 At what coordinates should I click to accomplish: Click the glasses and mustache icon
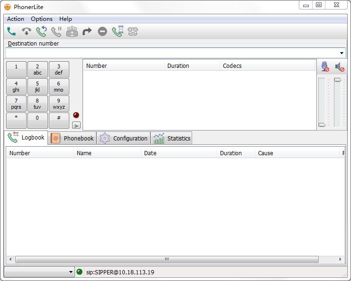pos(133,32)
